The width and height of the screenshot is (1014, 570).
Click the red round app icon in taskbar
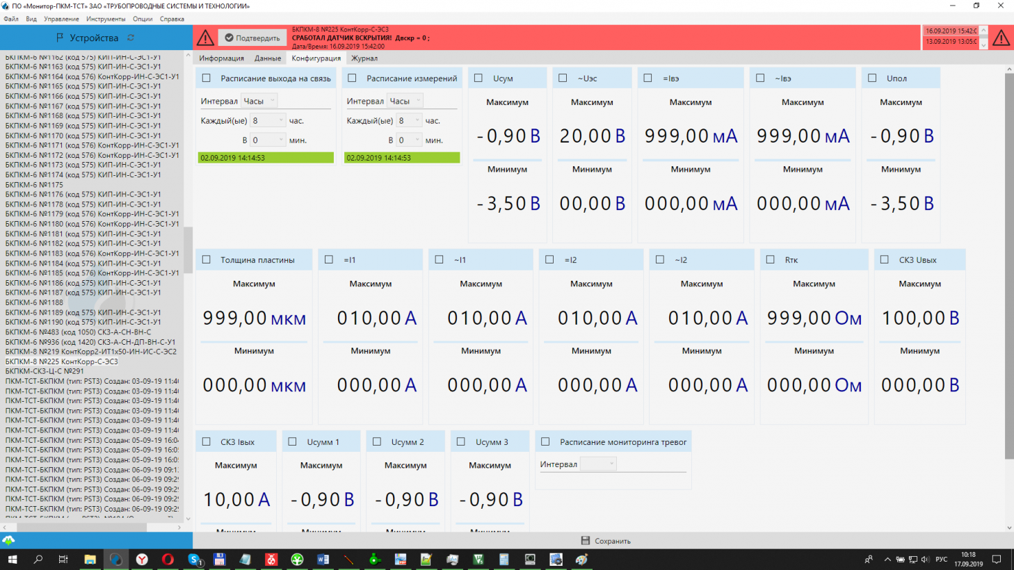pyautogui.click(x=271, y=559)
